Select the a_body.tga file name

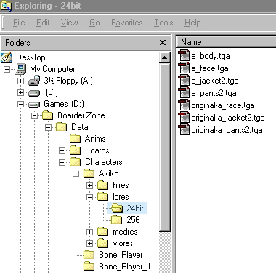[x=211, y=56]
